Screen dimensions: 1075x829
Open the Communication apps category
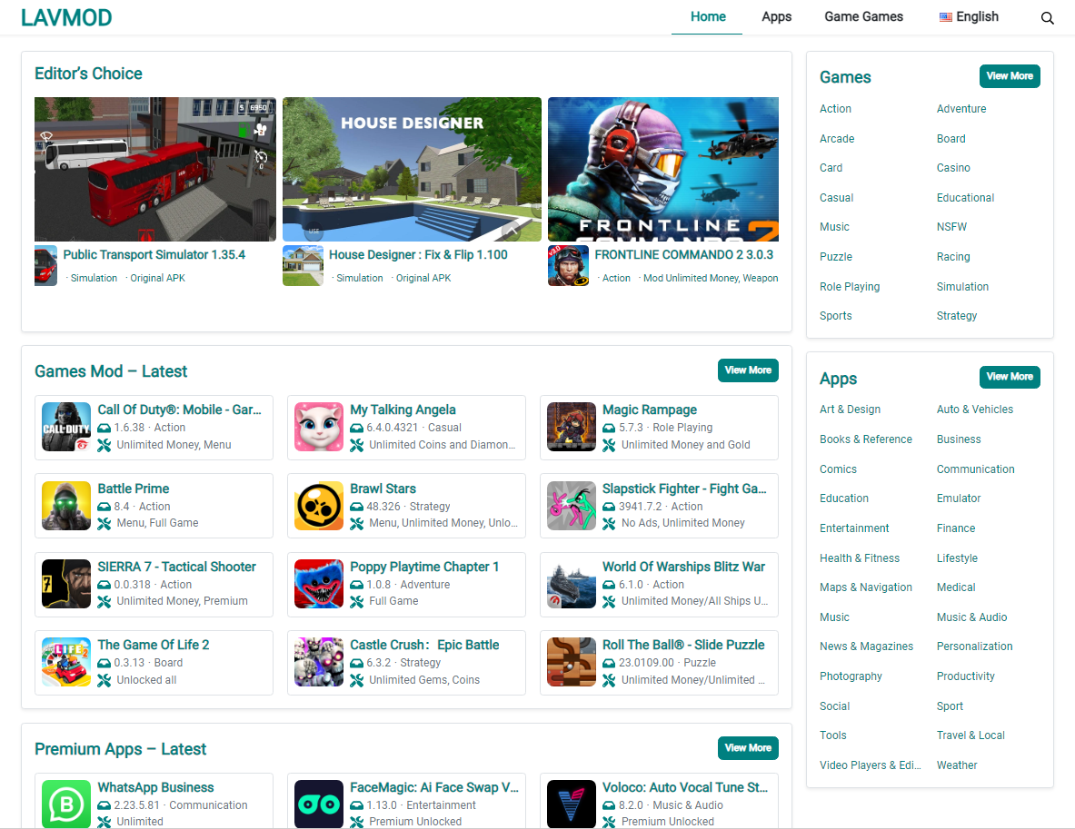coord(975,469)
